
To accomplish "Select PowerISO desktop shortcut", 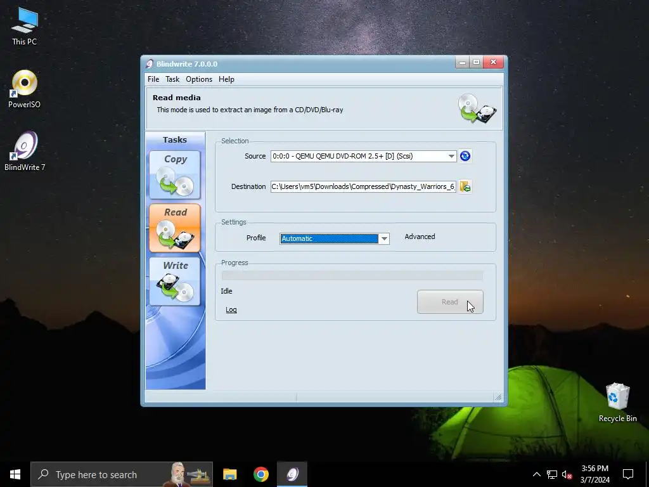I will (x=25, y=89).
